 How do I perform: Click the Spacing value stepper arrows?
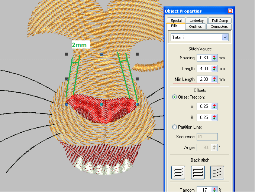point(214,58)
